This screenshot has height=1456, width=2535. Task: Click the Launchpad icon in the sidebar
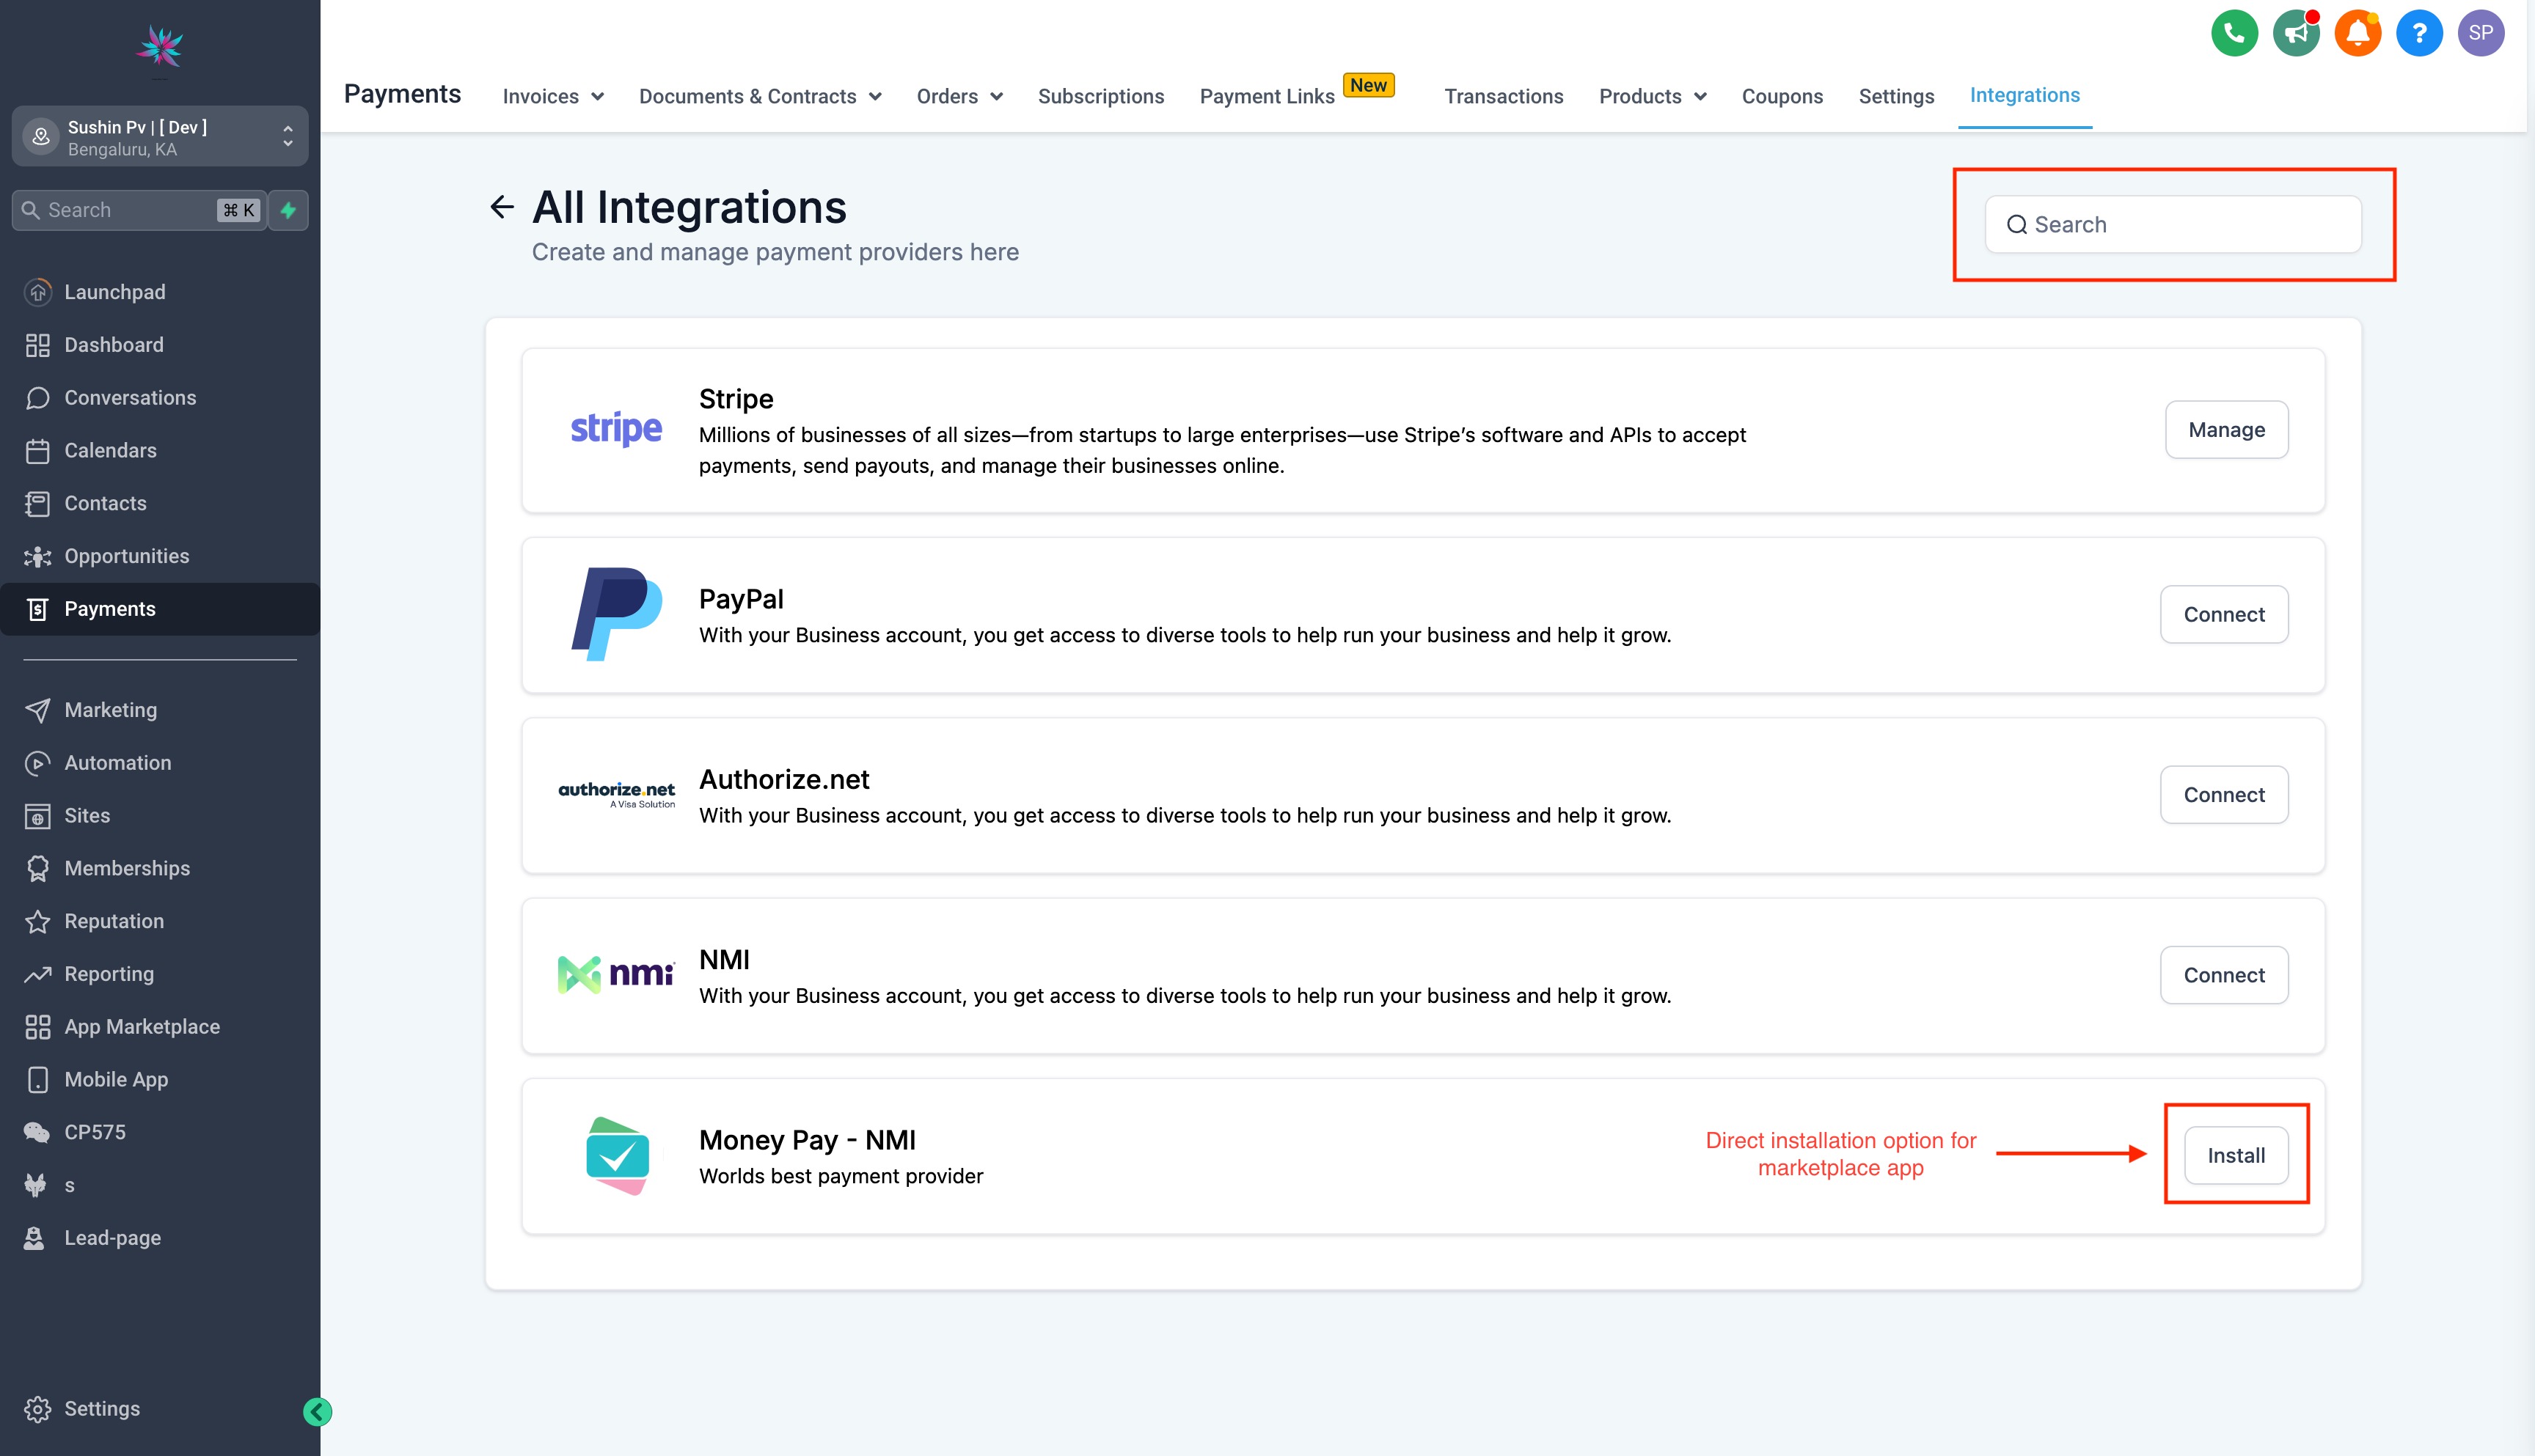click(x=37, y=292)
